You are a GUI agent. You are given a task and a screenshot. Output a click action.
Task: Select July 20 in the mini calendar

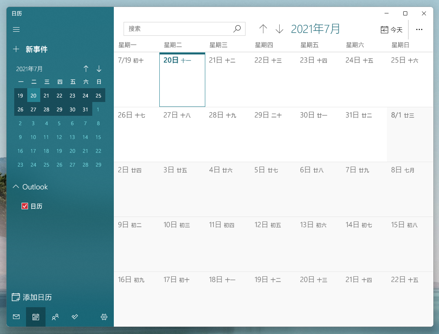[x=33, y=95]
